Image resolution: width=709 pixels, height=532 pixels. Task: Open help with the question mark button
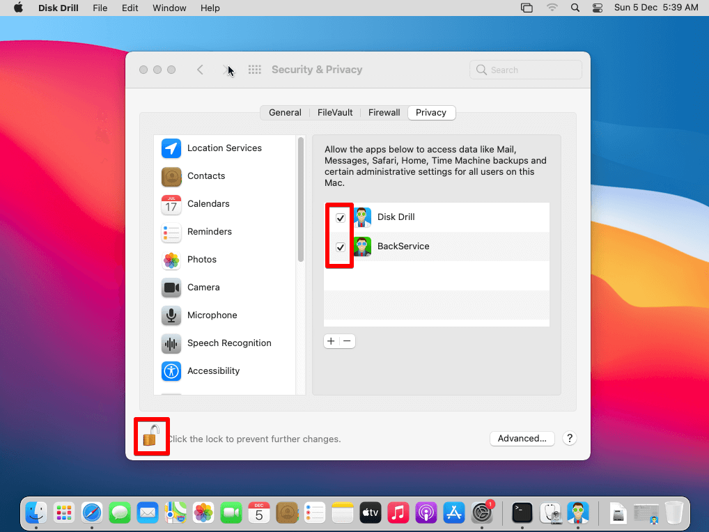point(570,439)
